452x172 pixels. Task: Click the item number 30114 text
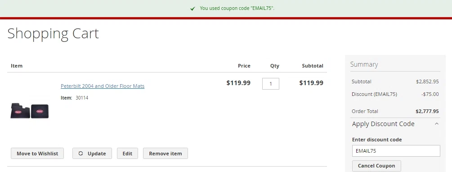click(82, 98)
